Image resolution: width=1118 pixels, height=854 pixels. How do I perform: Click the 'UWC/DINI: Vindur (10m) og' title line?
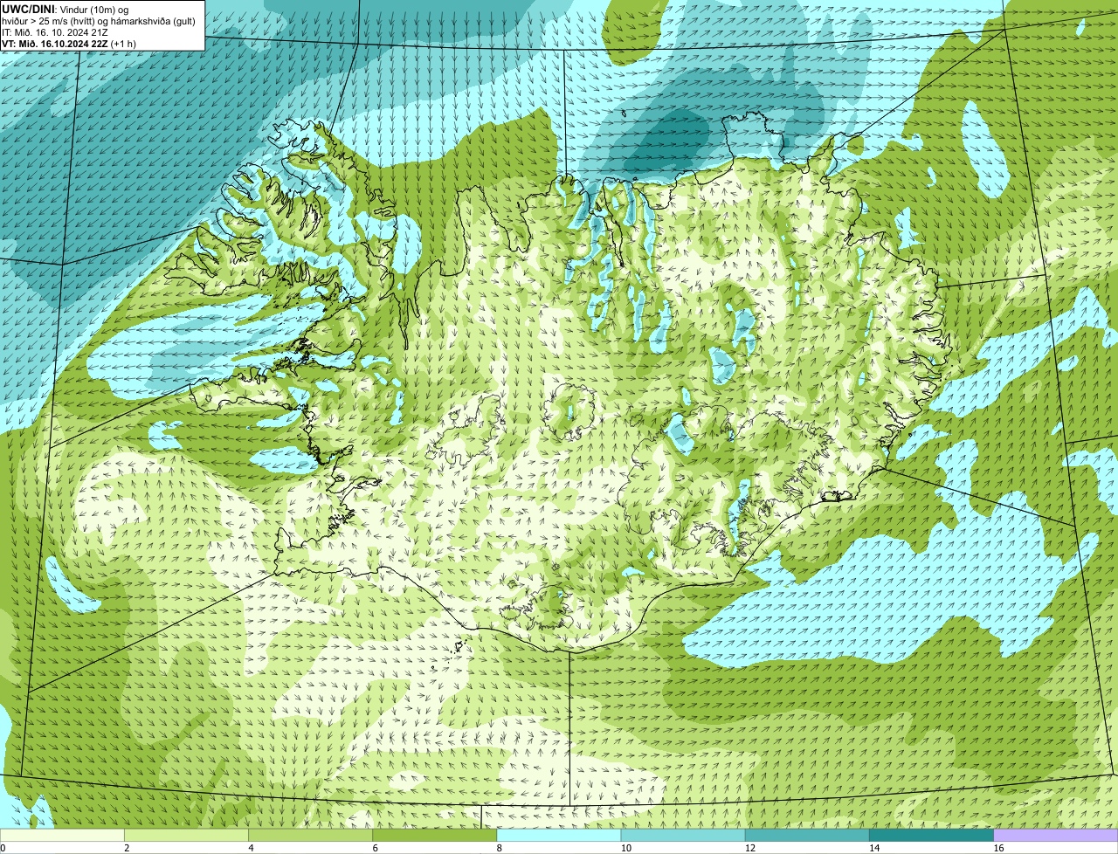click(x=66, y=10)
